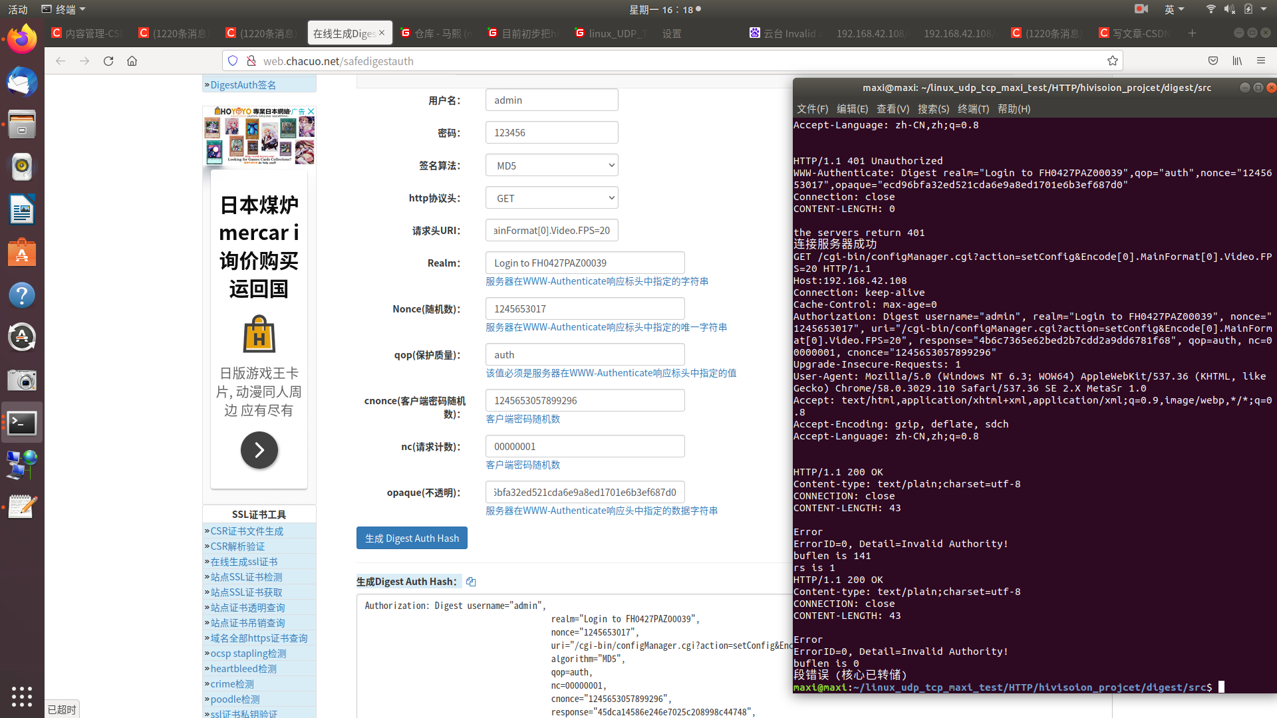Reload the page with the refresh icon
This screenshot has height=718, width=1277.
pyautogui.click(x=108, y=61)
